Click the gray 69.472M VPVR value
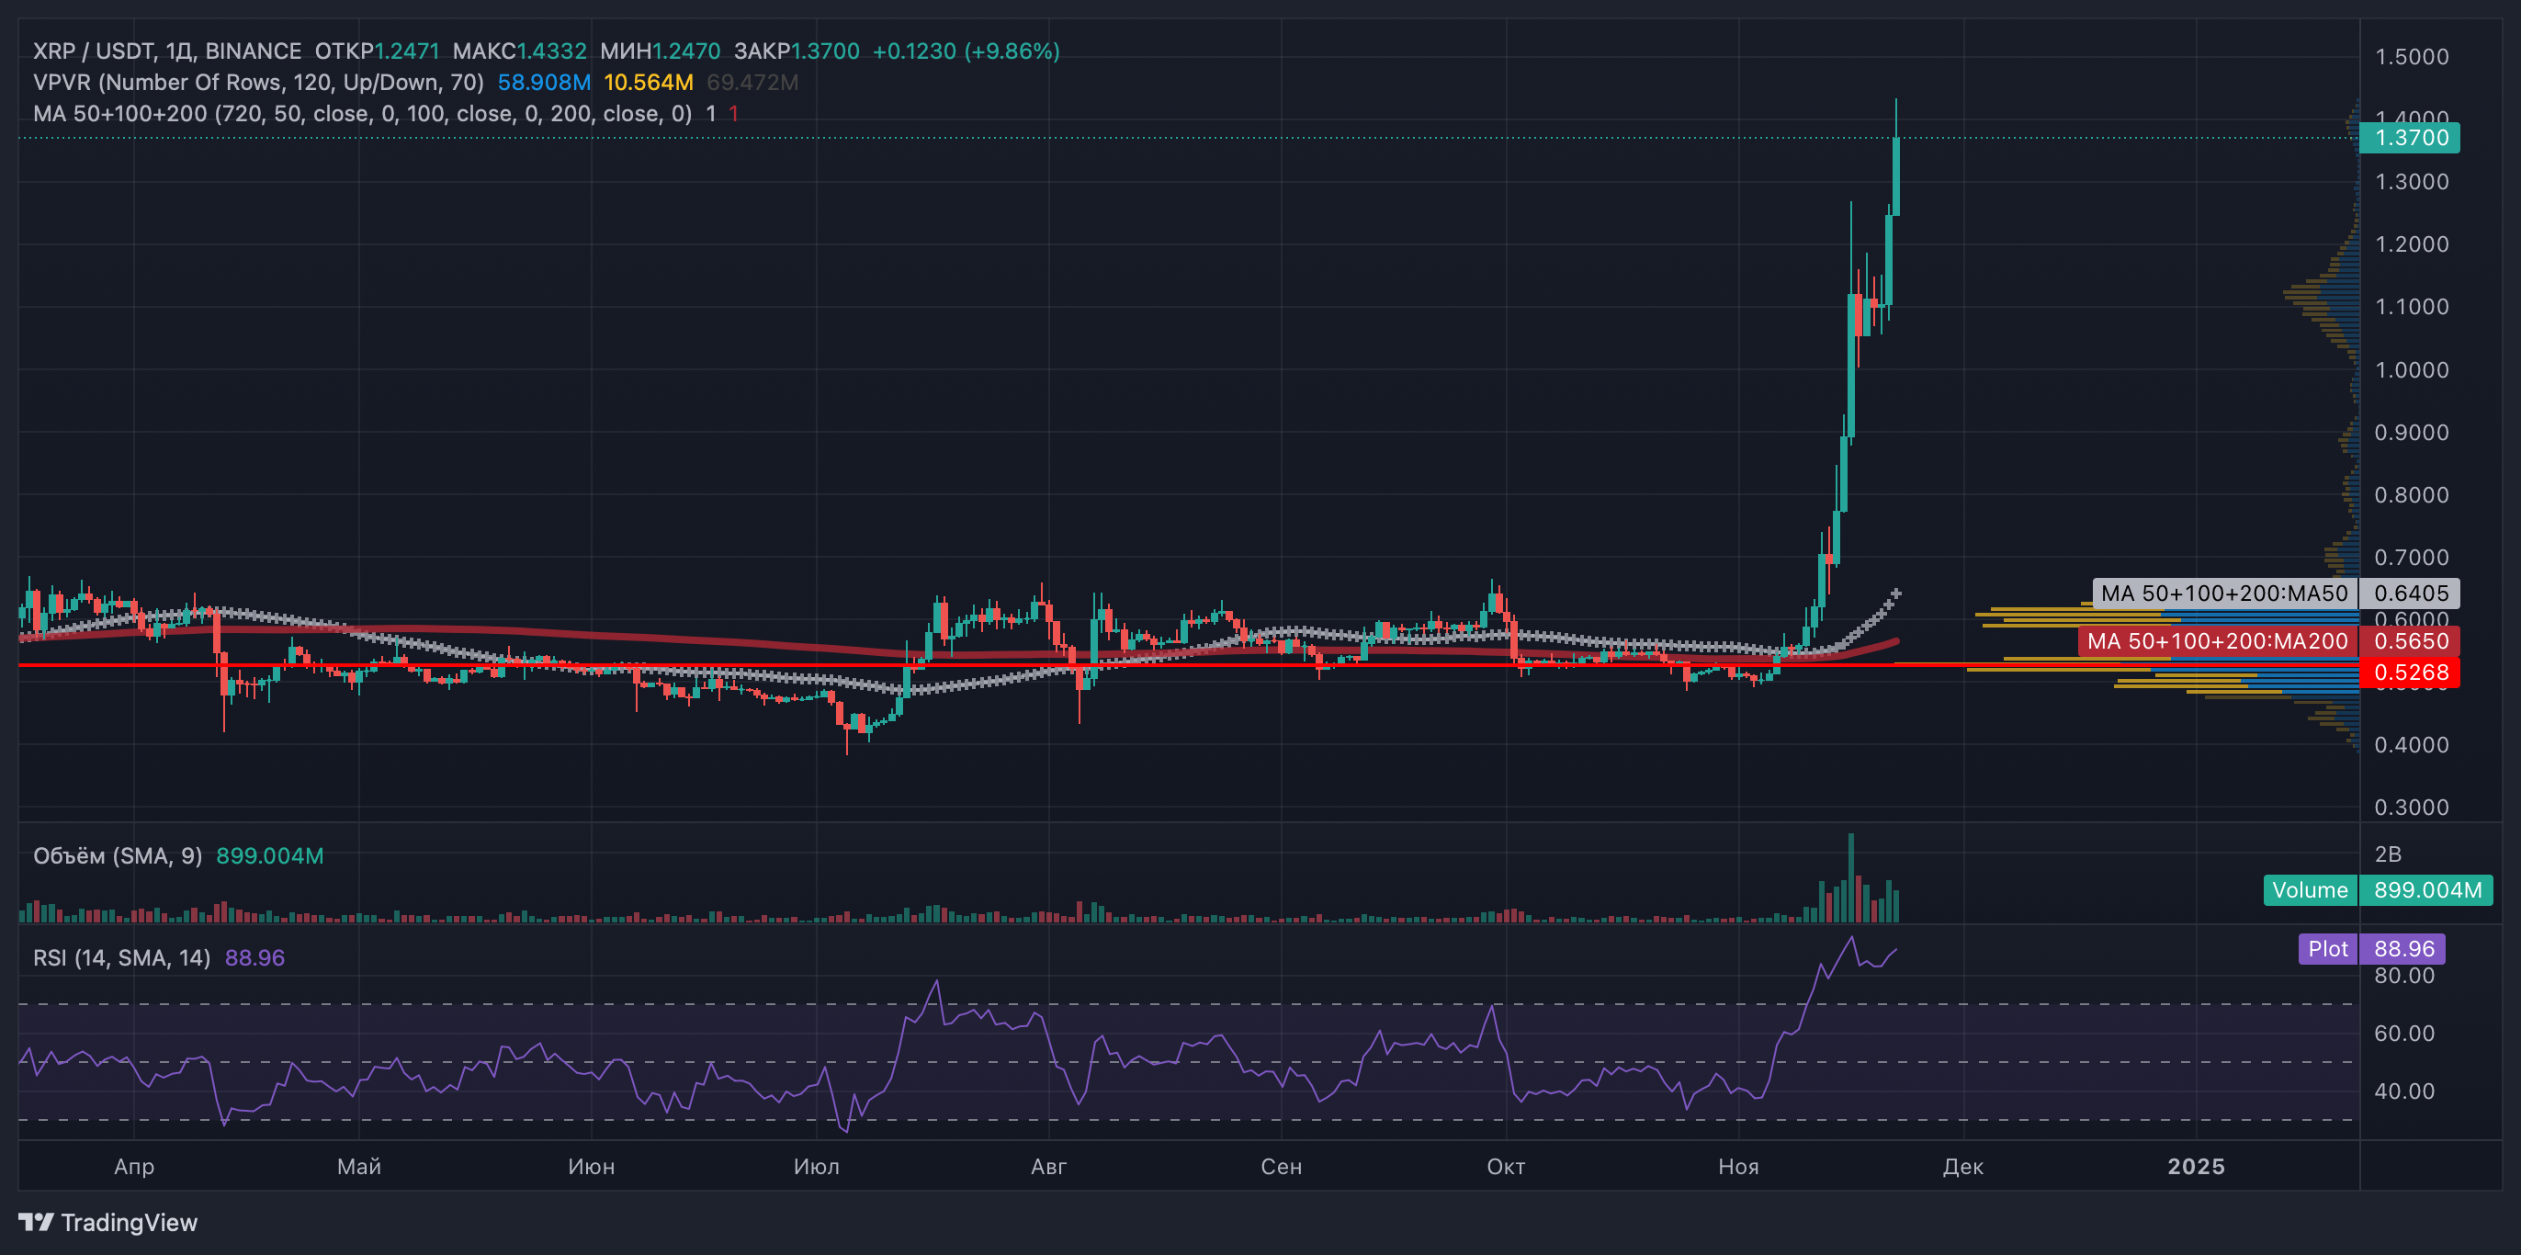Viewport: 2521px width, 1255px height. coord(752,83)
